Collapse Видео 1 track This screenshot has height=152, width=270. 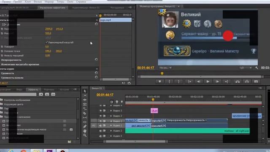point(111,121)
